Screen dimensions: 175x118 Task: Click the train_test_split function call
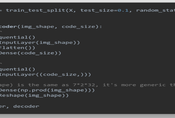click(x=36, y=10)
